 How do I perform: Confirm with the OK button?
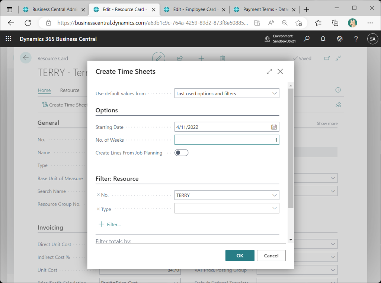click(240, 256)
